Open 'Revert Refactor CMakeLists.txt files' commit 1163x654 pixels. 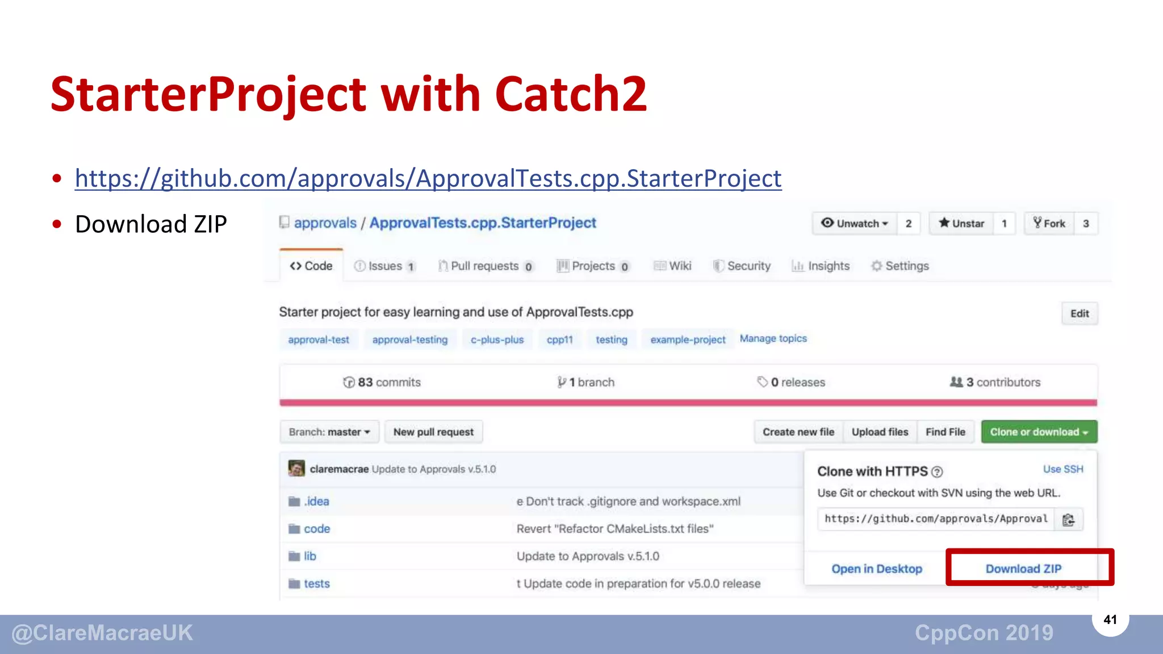[615, 529]
